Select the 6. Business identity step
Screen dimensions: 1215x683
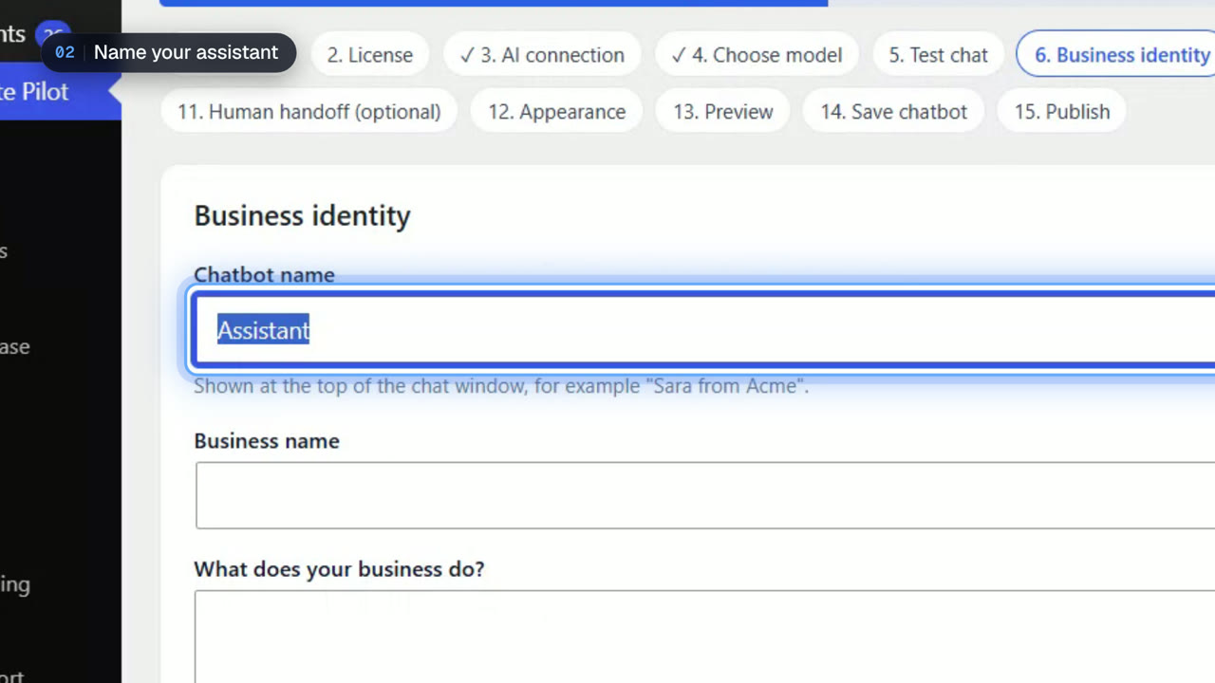click(1116, 55)
